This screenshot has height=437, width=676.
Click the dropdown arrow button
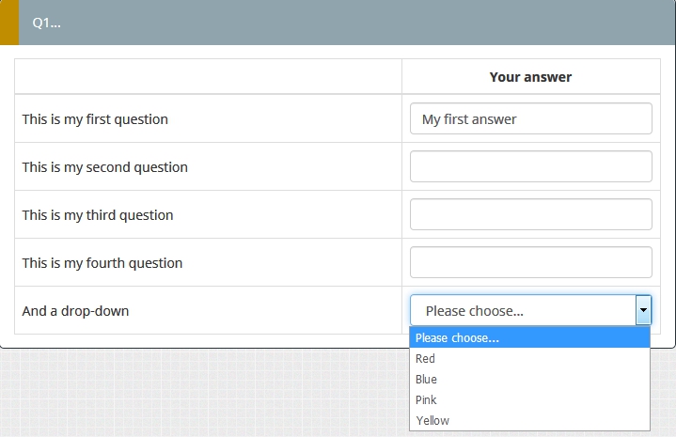click(x=643, y=310)
